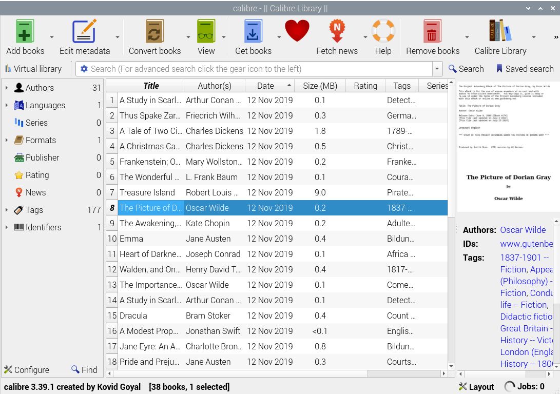Click the Dorian Gray cover thumbnail
Viewport: 560px width, 395px height.
509,146
